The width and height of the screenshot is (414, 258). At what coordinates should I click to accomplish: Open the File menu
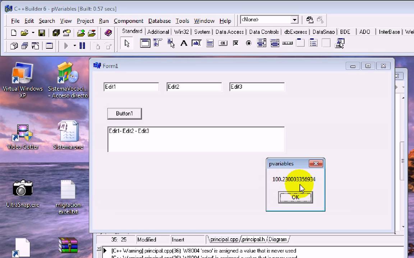15,21
